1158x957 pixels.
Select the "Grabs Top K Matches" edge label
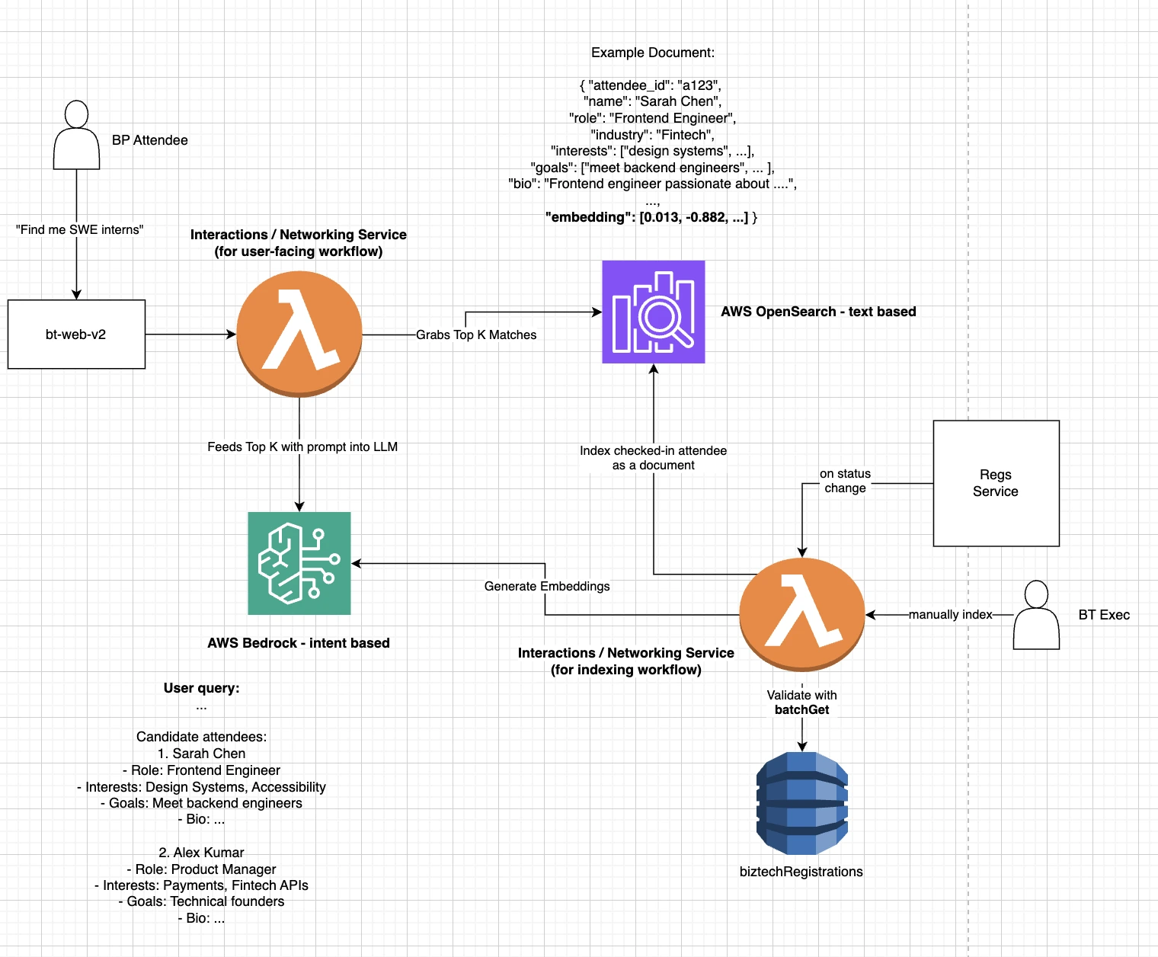(476, 334)
